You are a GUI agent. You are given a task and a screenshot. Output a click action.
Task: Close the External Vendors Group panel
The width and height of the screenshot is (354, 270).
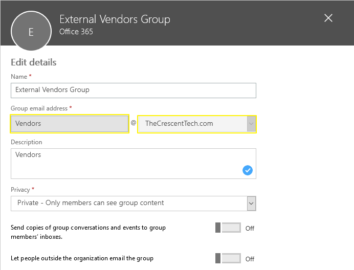coord(328,18)
